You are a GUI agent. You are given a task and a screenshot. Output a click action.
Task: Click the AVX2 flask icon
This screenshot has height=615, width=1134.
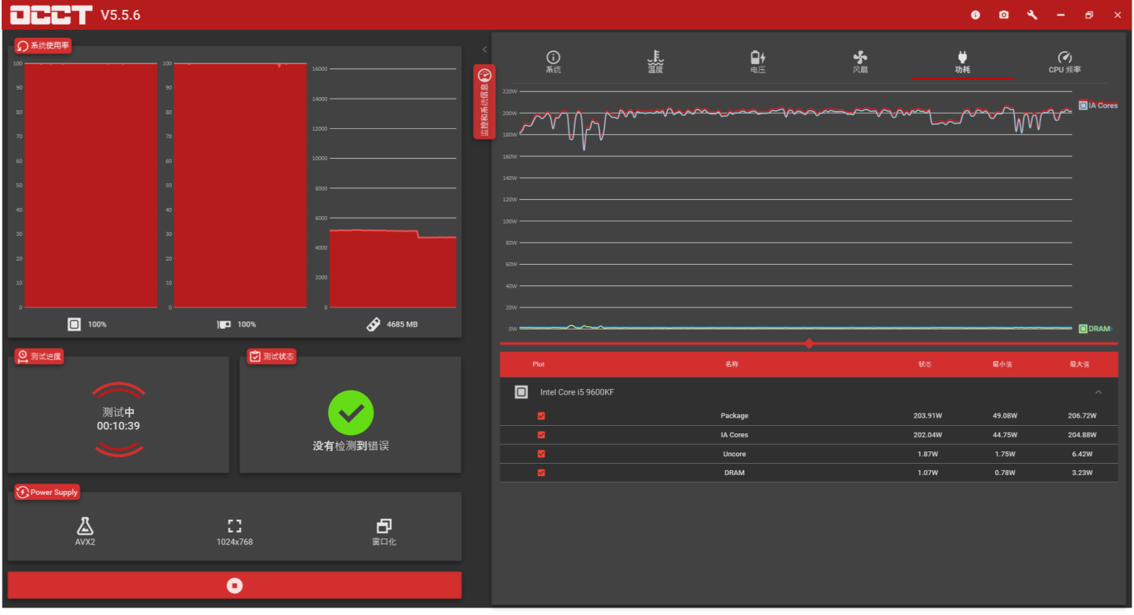[x=85, y=526]
